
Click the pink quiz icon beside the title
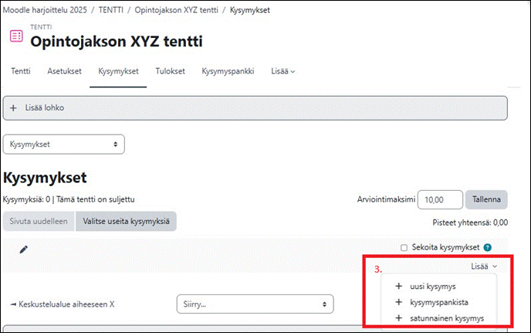(16, 36)
